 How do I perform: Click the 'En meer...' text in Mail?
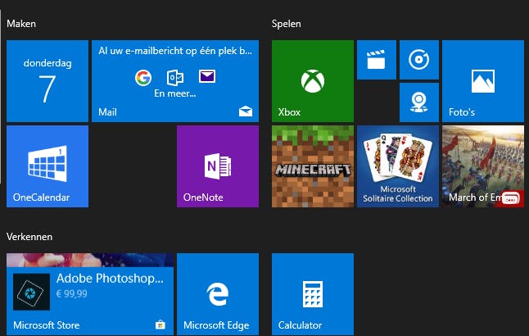coord(174,93)
